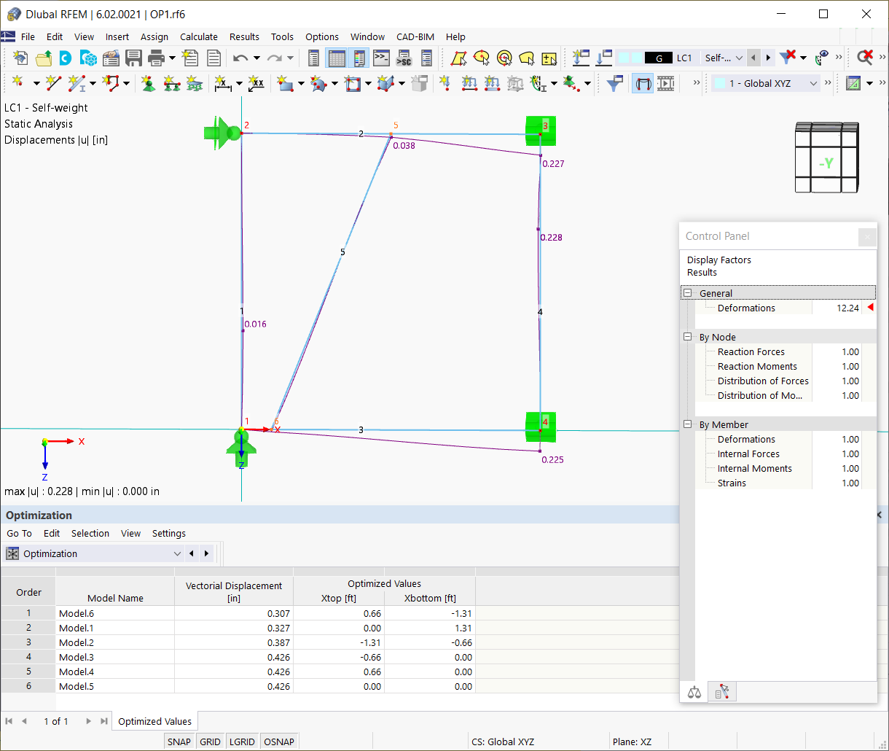Image resolution: width=889 pixels, height=751 pixels.
Task: Insert a new line
Action: pyautogui.click(x=52, y=84)
